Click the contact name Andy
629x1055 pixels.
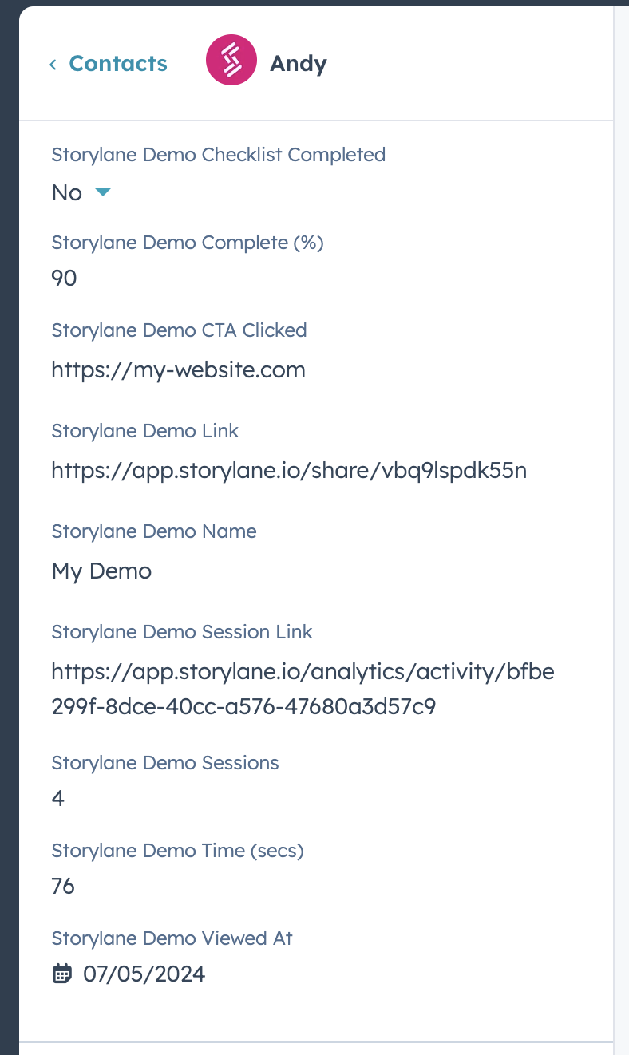[x=299, y=64]
